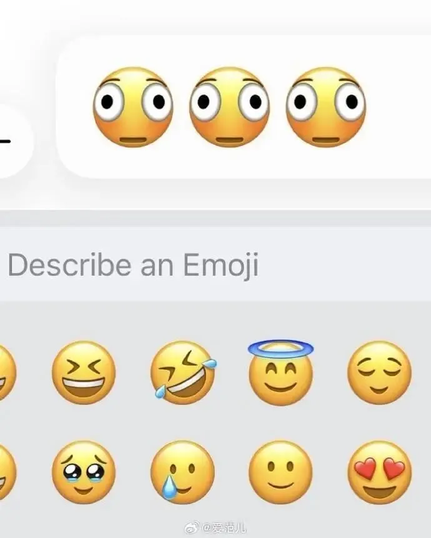Tap the first flushed face emoji in message
The image size is (431, 538).
pos(132,107)
